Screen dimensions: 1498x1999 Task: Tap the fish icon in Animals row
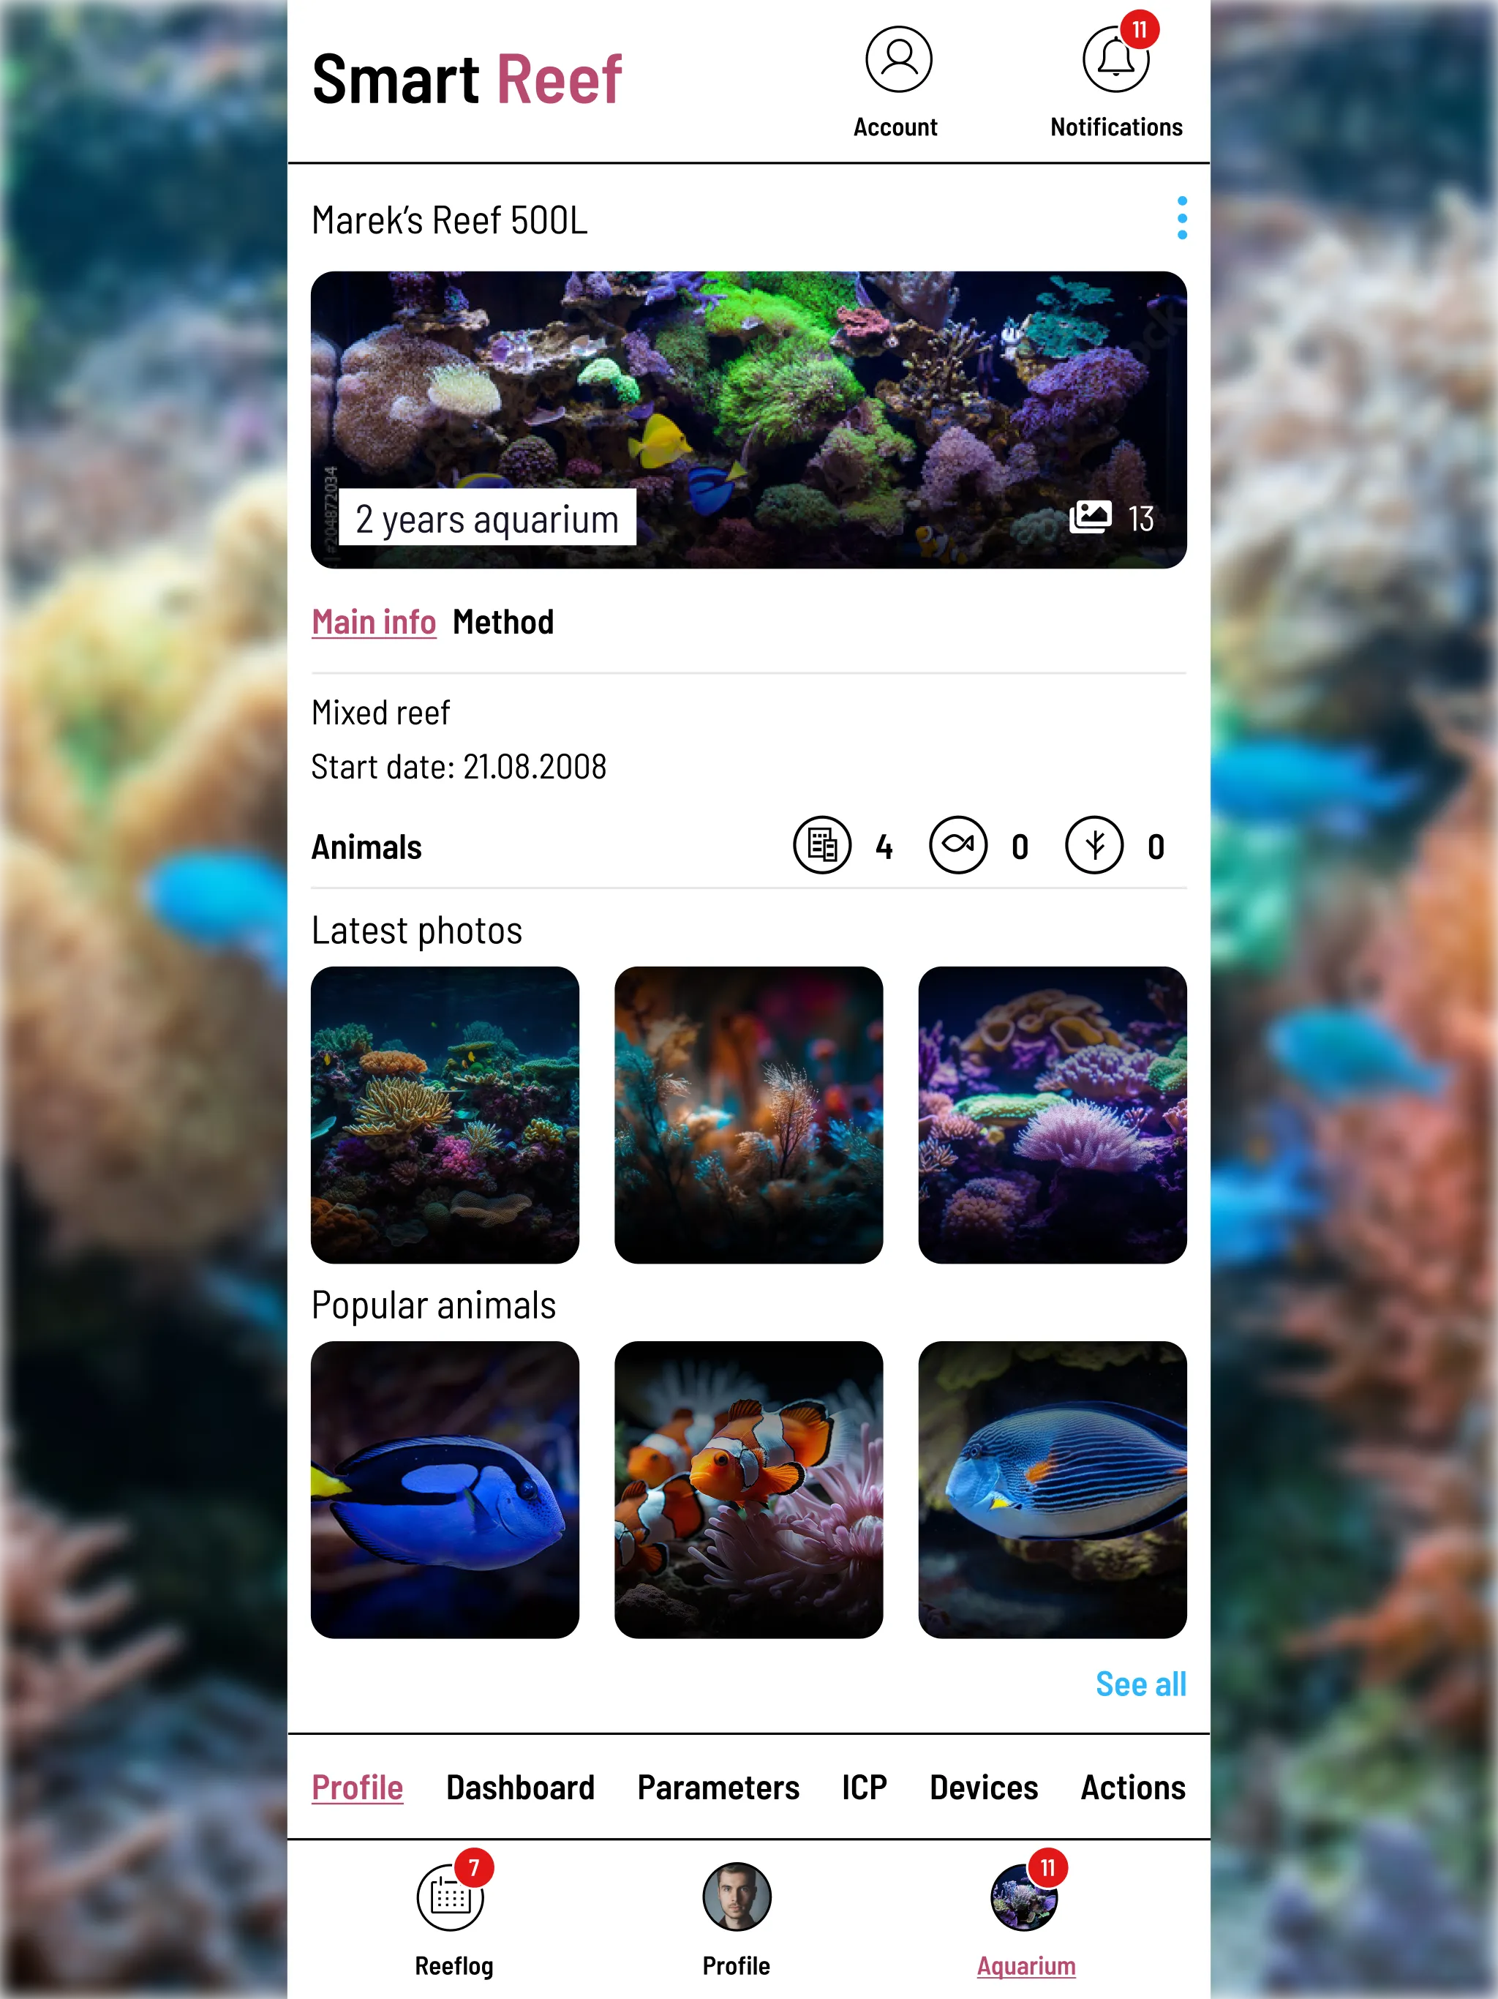coord(960,845)
